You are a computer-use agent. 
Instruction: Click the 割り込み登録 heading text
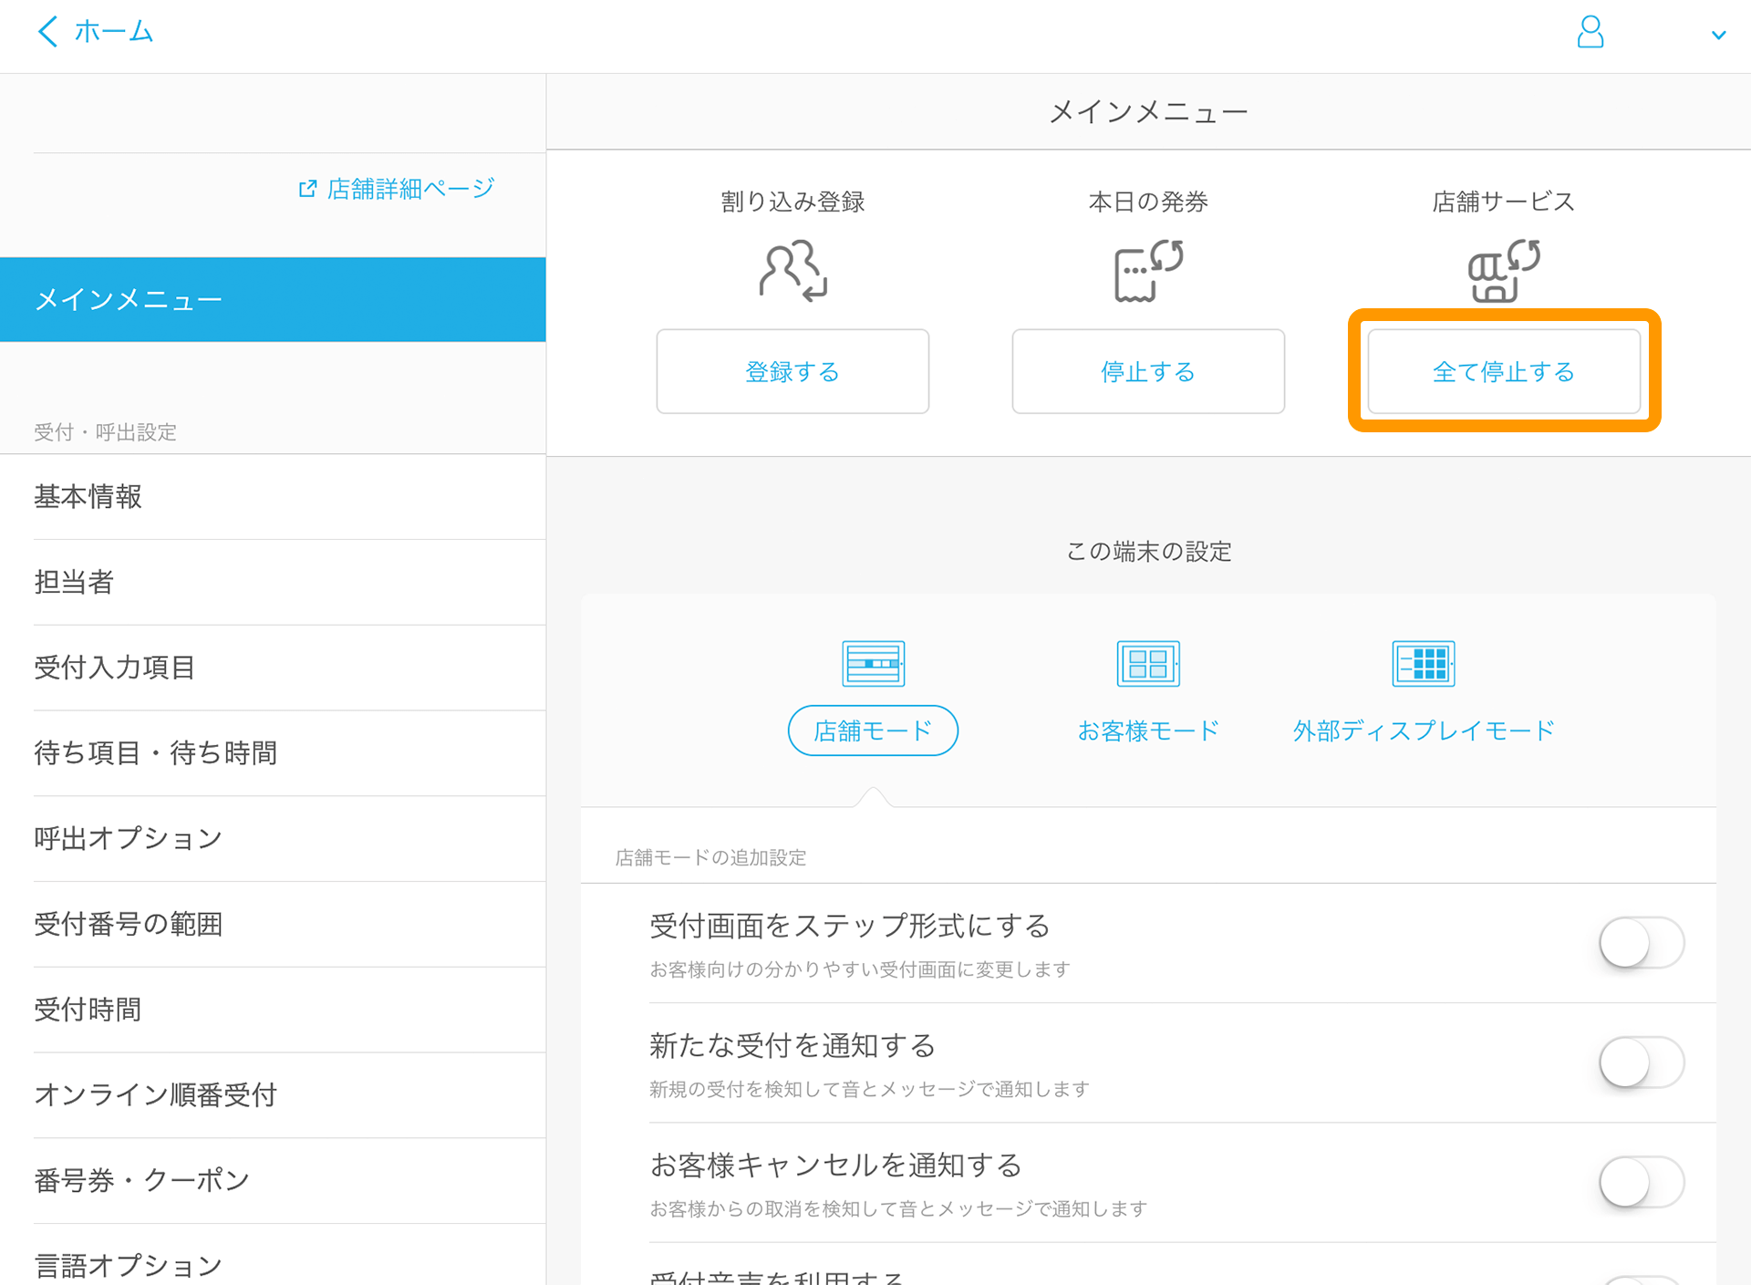[x=793, y=202]
